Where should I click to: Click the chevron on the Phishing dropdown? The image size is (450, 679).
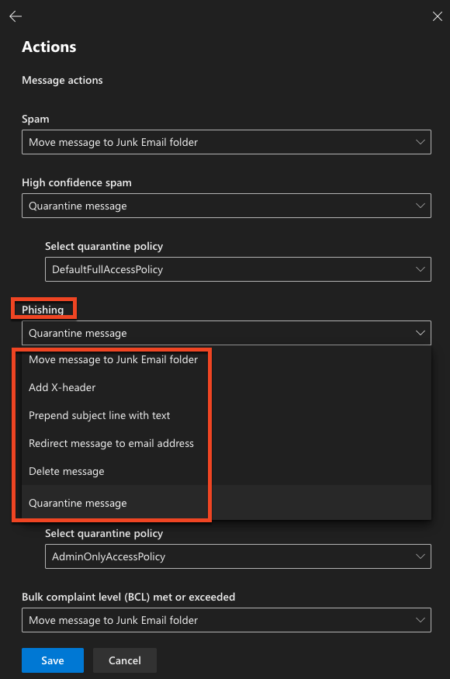(421, 332)
